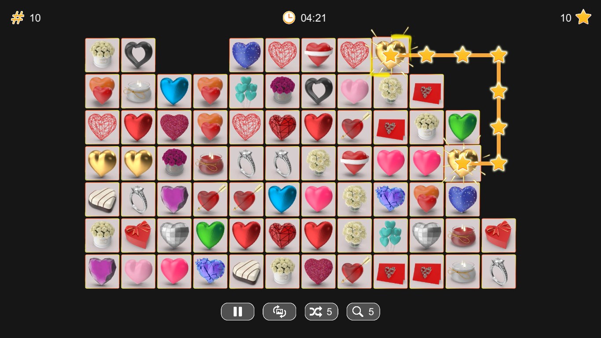Choose the purple gem heart beside the diamond ring
This screenshot has height=338, width=601.
click(x=174, y=199)
